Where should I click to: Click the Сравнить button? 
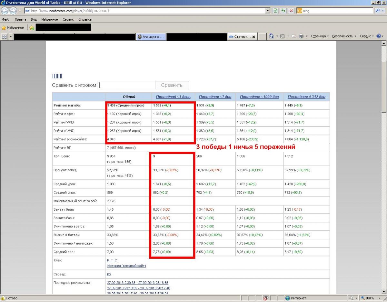172,85
